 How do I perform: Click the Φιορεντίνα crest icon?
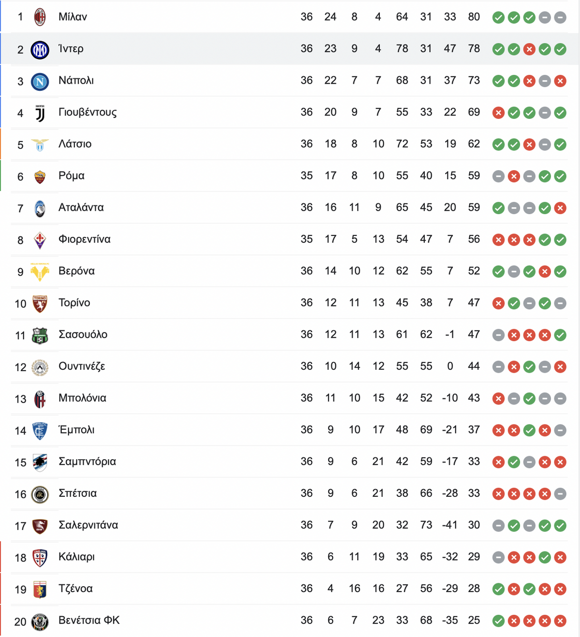pyautogui.click(x=40, y=240)
